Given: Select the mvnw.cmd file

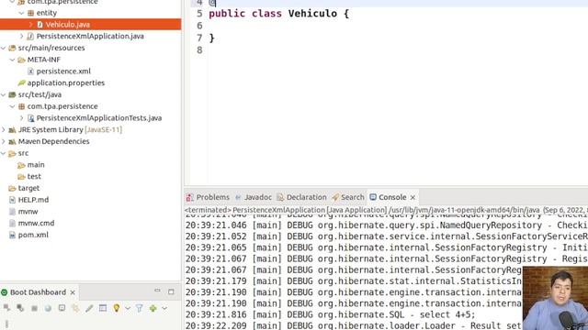Looking at the screenshot, I should (37, 223).
